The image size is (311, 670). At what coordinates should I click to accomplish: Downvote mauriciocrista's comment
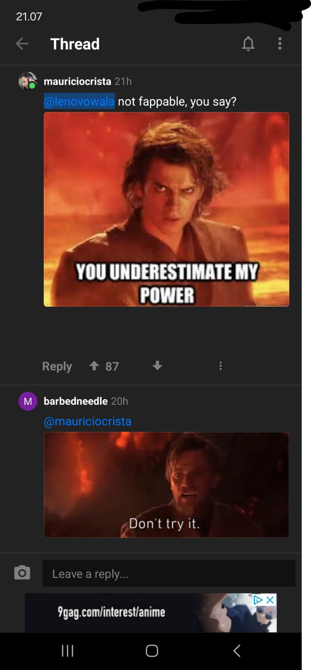[157, 366]
